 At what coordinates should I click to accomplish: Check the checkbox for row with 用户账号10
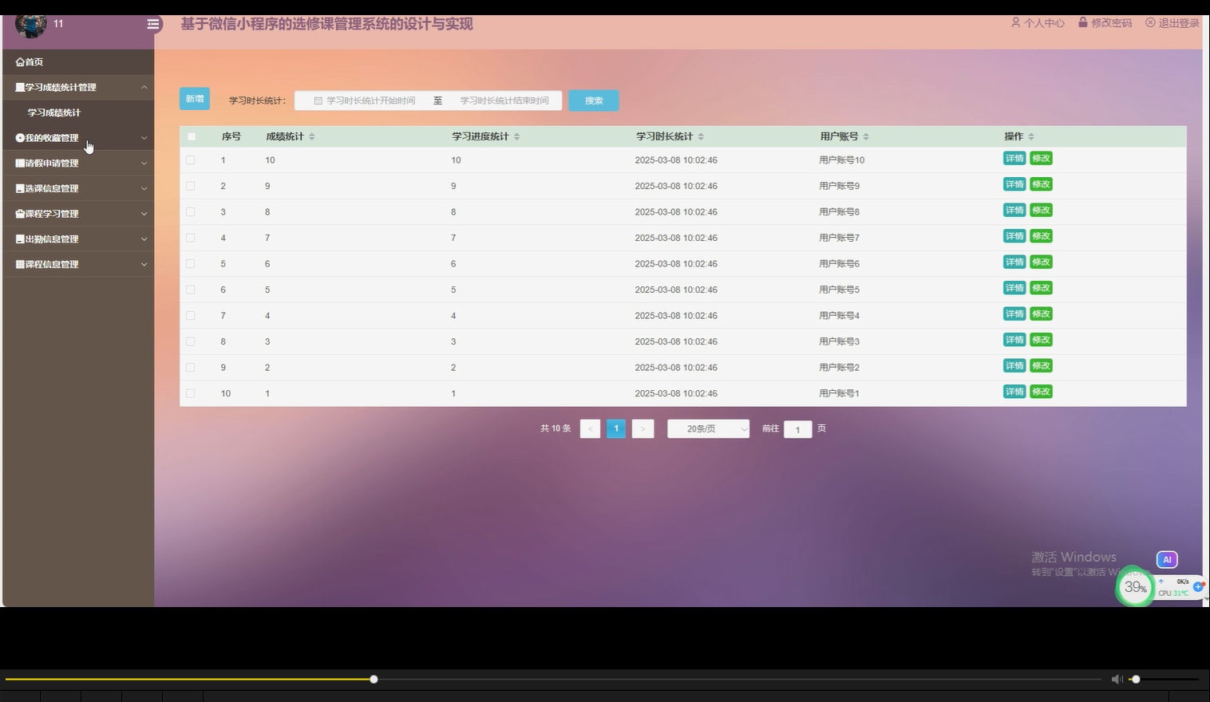tap(191, 160)
